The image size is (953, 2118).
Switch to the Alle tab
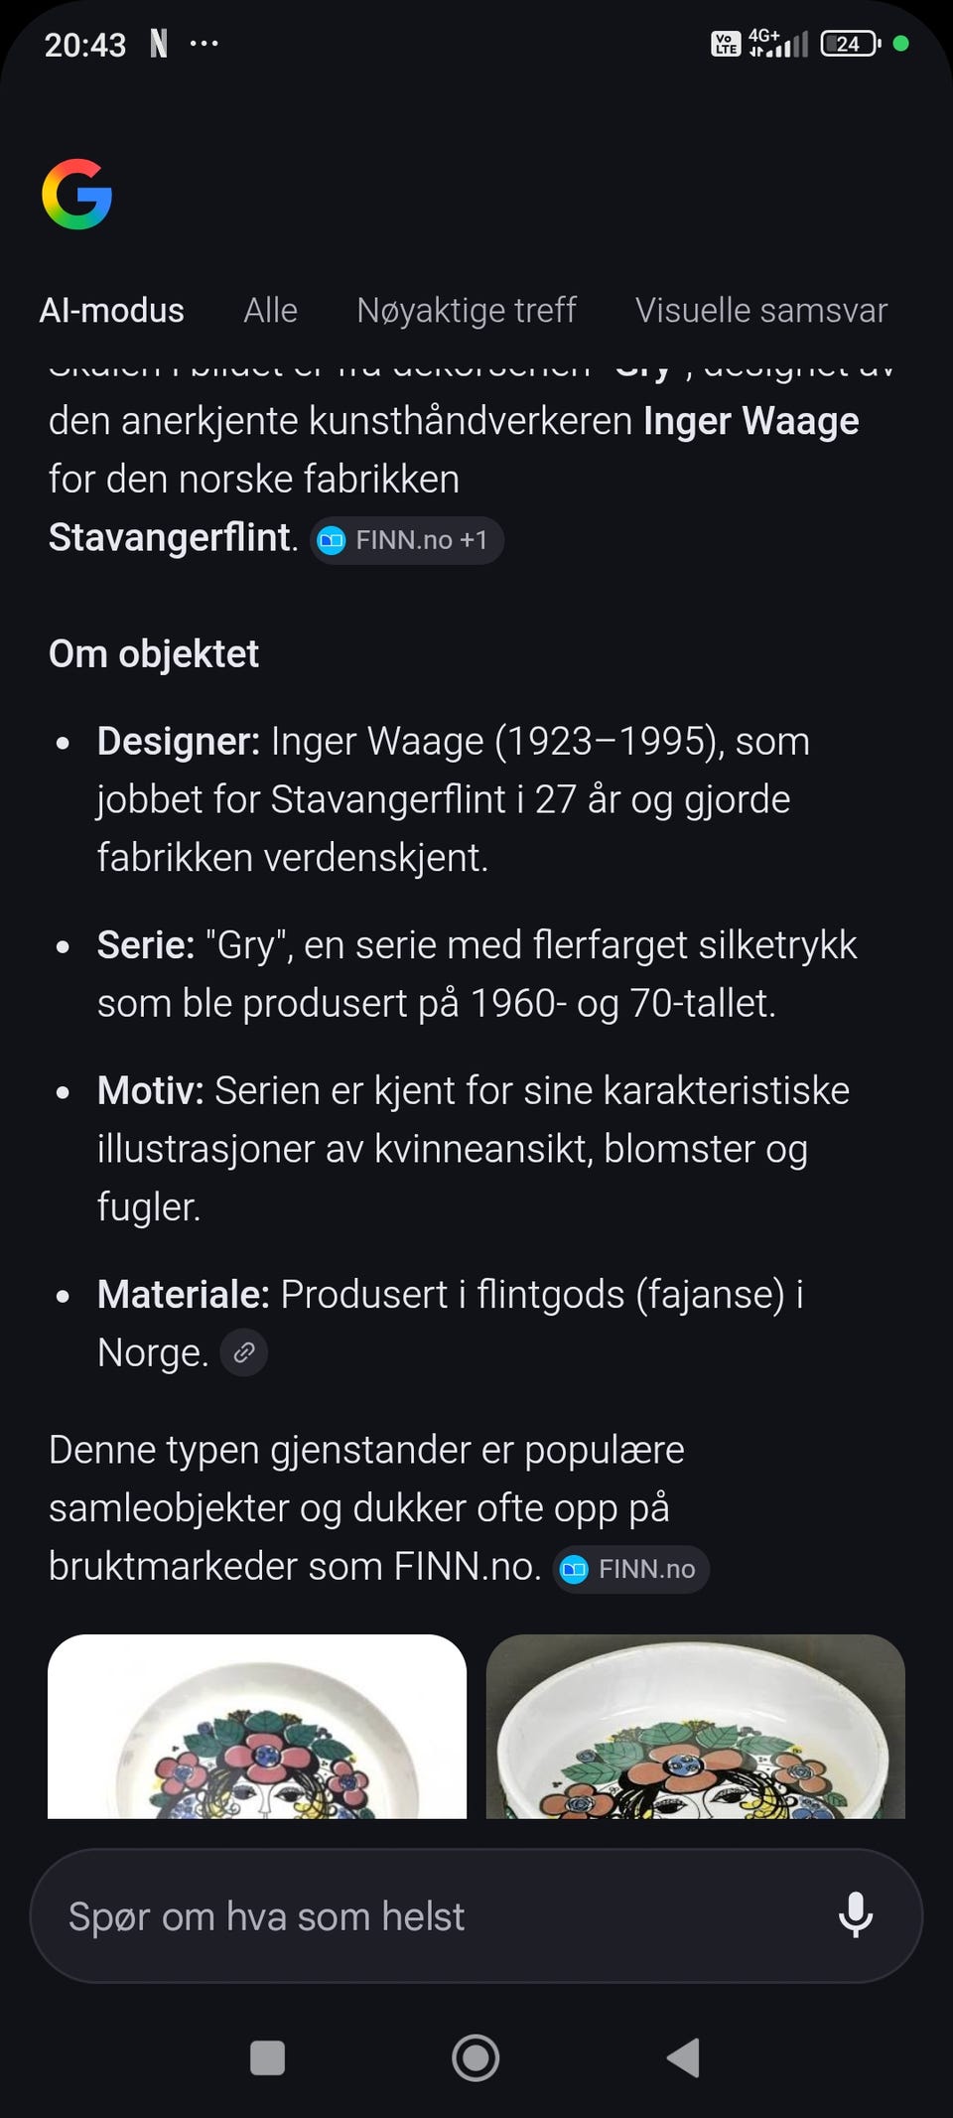click(270, 311)
